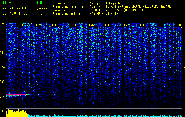This screenshot has width=185, height=117.
Task: Click the 0.9 kHz frequency axis label
Action: [x=2, y=67]
